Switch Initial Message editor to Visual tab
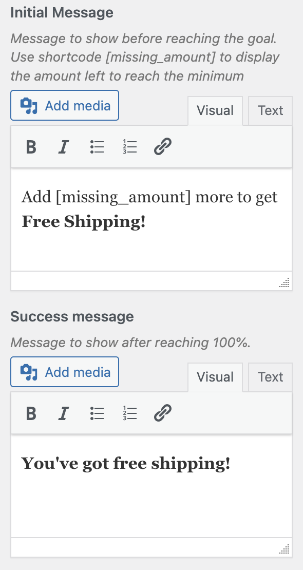The image size is (303, 570). [215, 110]
